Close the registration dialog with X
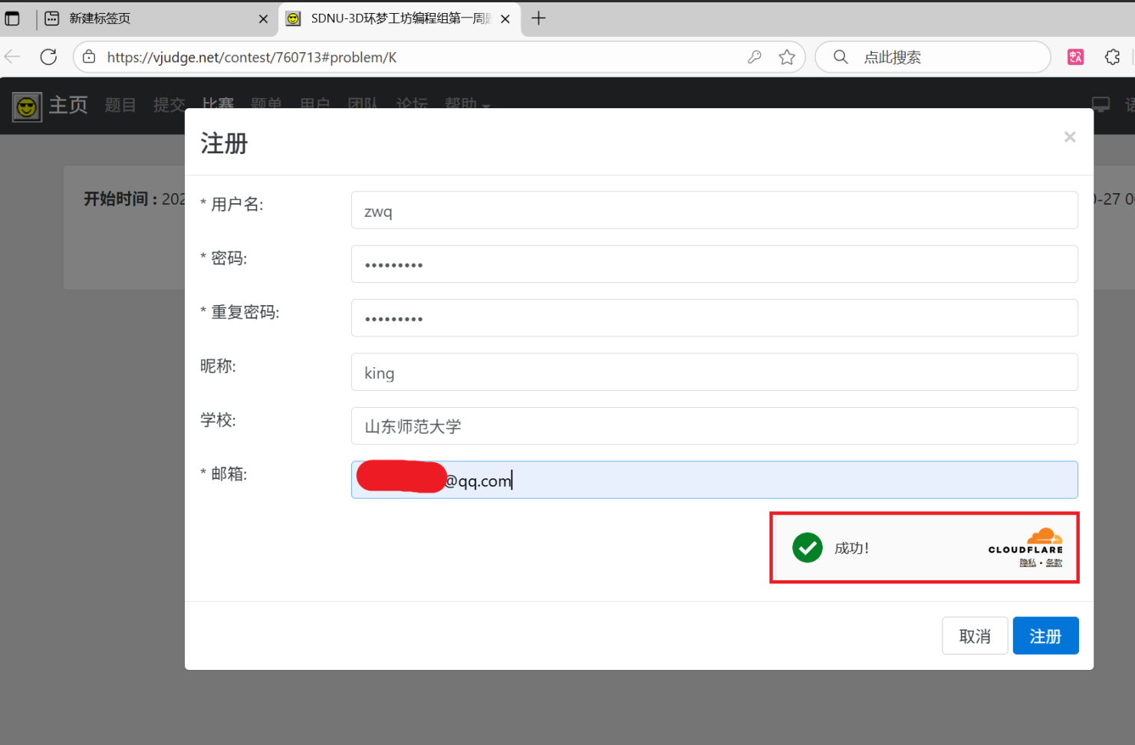Viewport: 1135px width, 745px height. point(1070,137)
